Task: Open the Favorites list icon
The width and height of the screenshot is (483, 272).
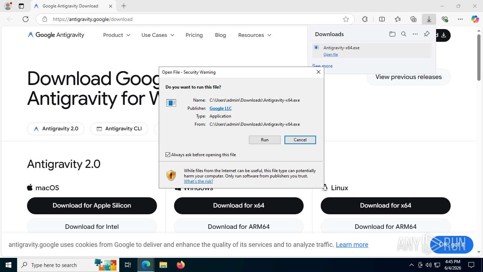Action: click(x=398, y=19)
